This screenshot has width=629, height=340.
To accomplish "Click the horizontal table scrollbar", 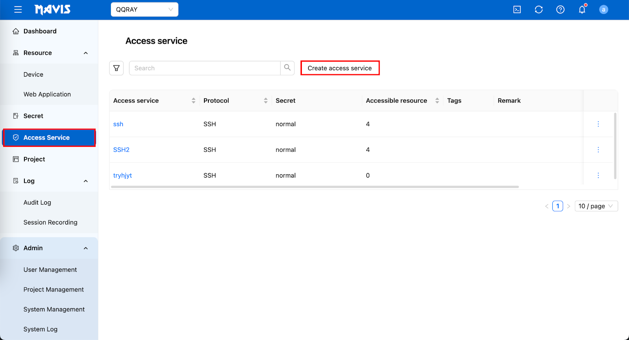I will [314, 187].
